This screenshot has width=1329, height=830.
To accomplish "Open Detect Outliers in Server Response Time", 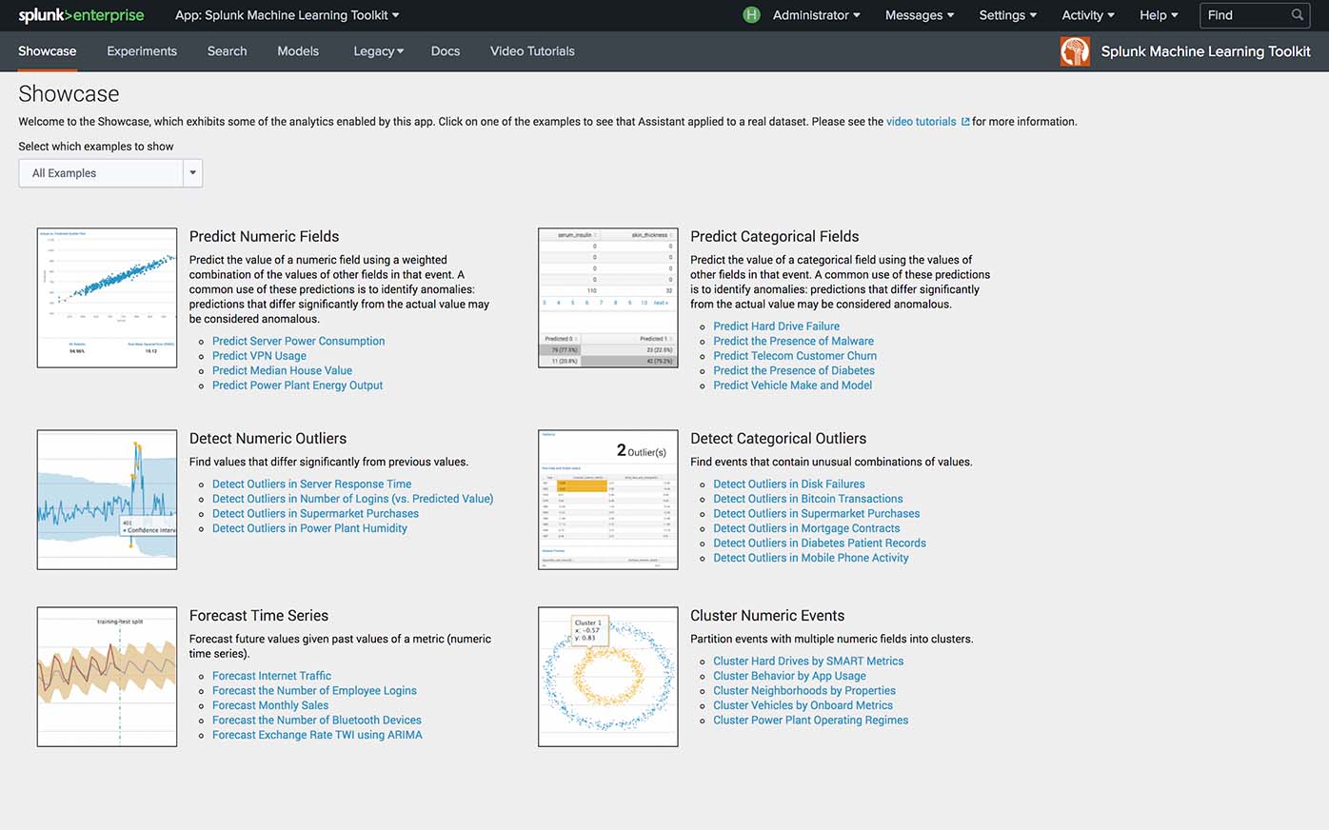I will click(311, 484).
